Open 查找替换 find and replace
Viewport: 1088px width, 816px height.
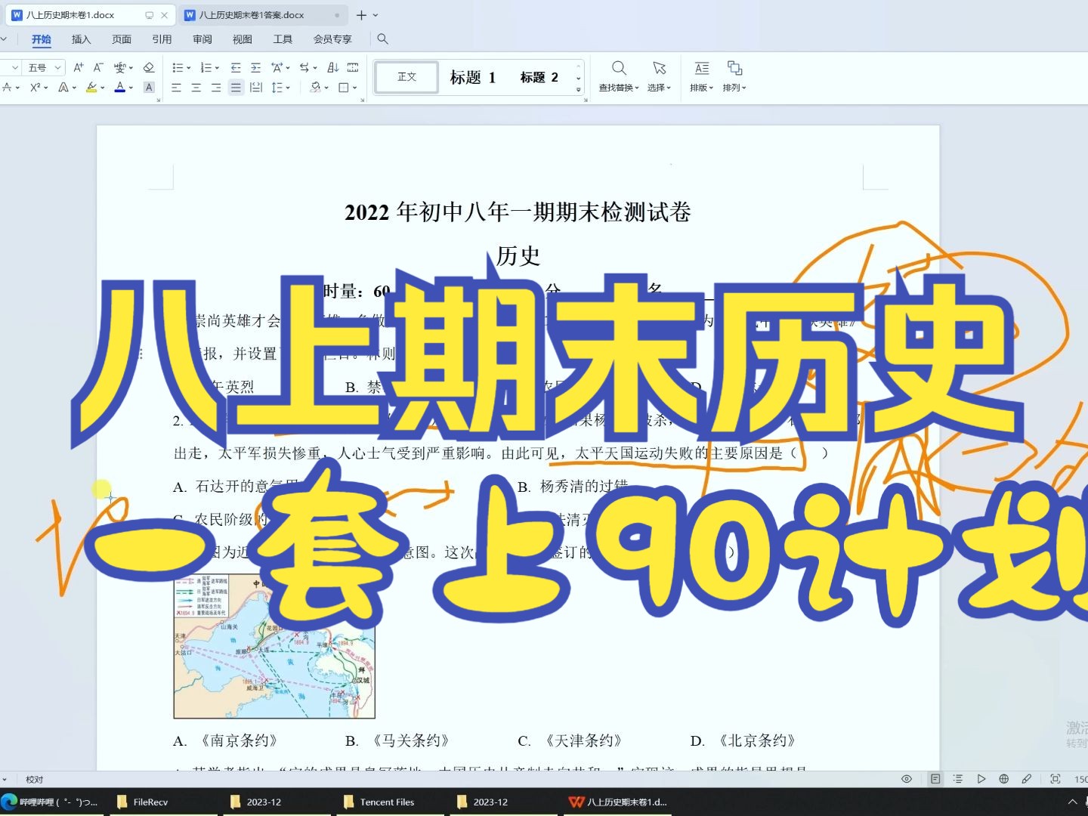point(619,77)
